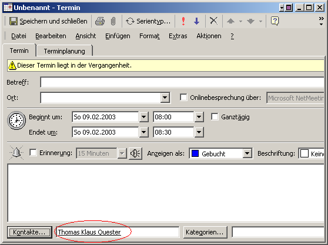The image size is (328, 245).
Task: Click the printer icon in toolbar
Action: click(100, 21)
